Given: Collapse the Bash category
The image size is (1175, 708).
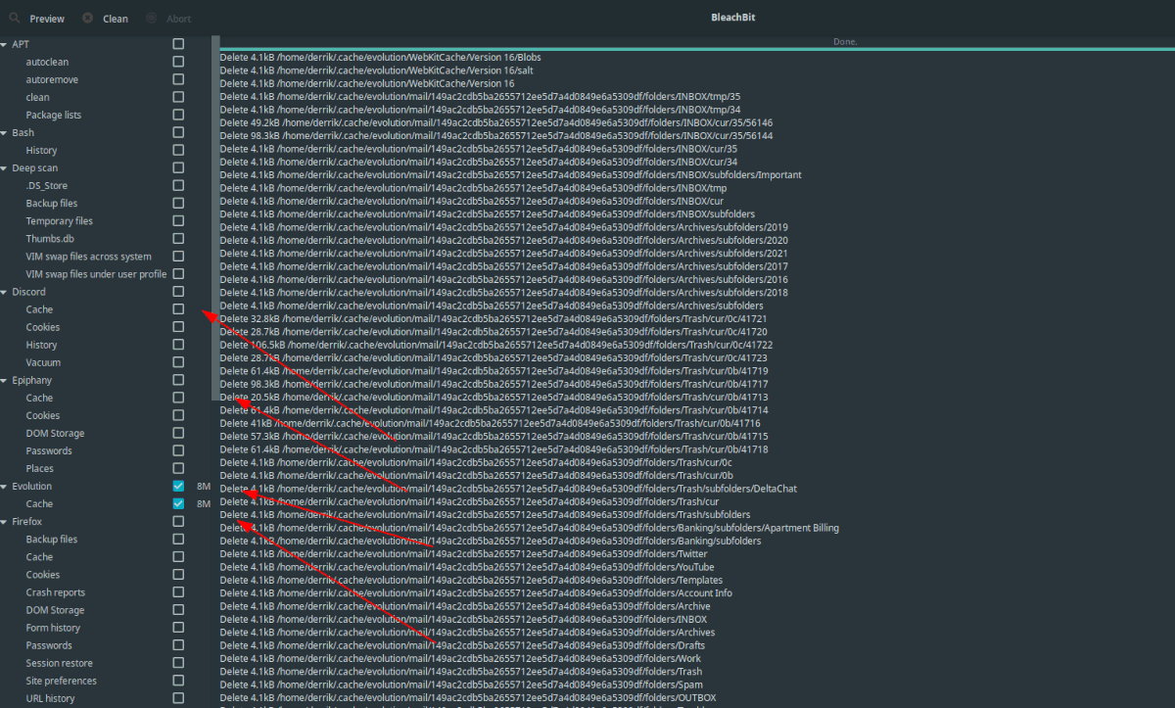Looking at the screenshot, I should tap(4, 132).
